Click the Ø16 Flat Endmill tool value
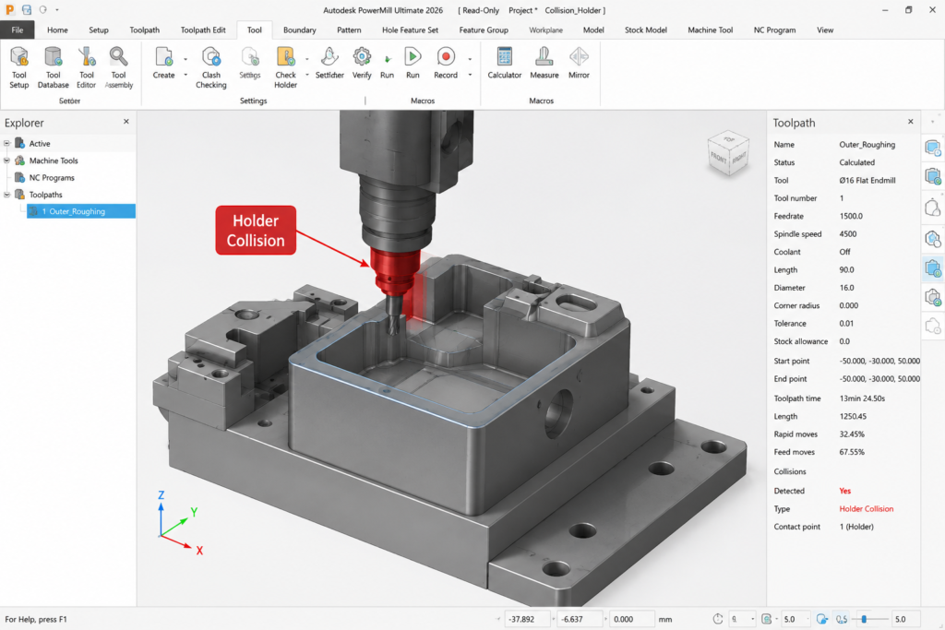Screen dimensions: 945x630 pos(867,180)
